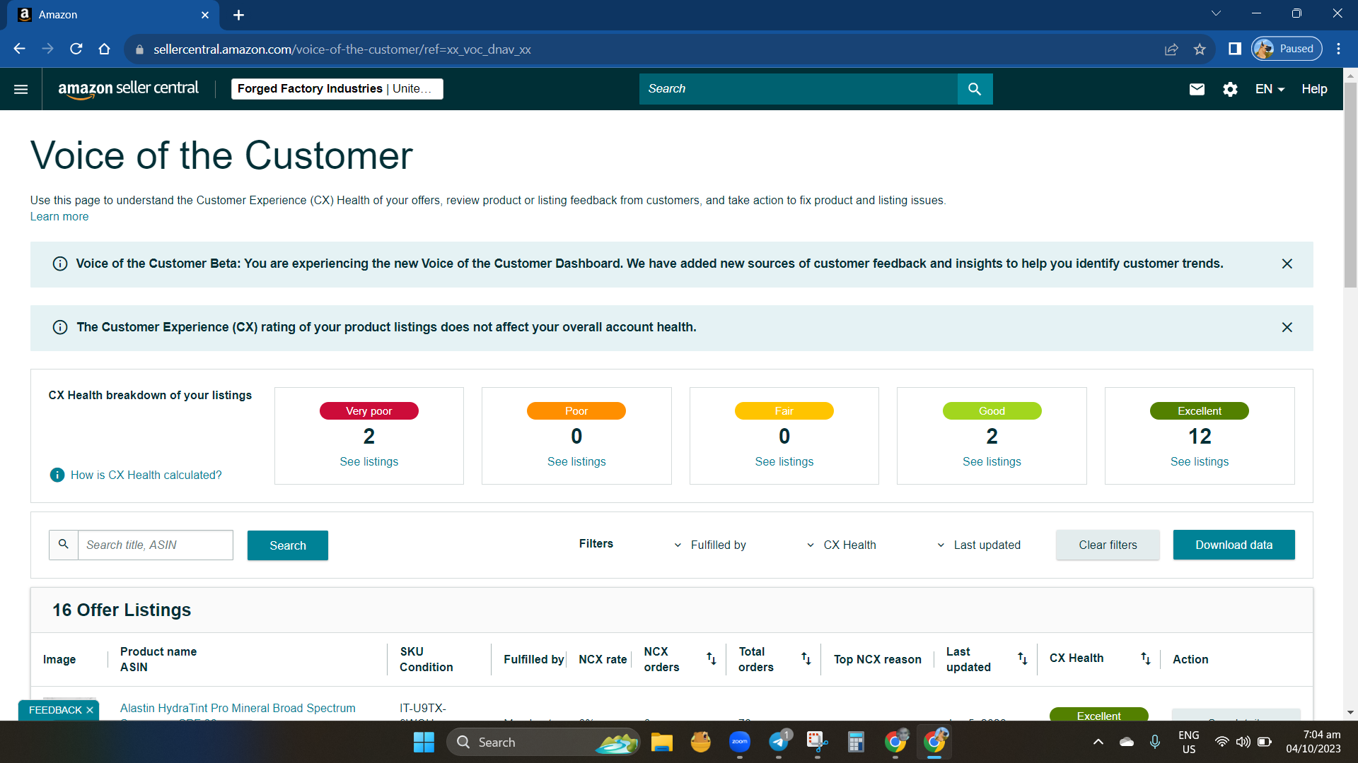Dismiss the Voice of the Customer Beta banner
This screenshot has height=763, width=1358.
1287,264
